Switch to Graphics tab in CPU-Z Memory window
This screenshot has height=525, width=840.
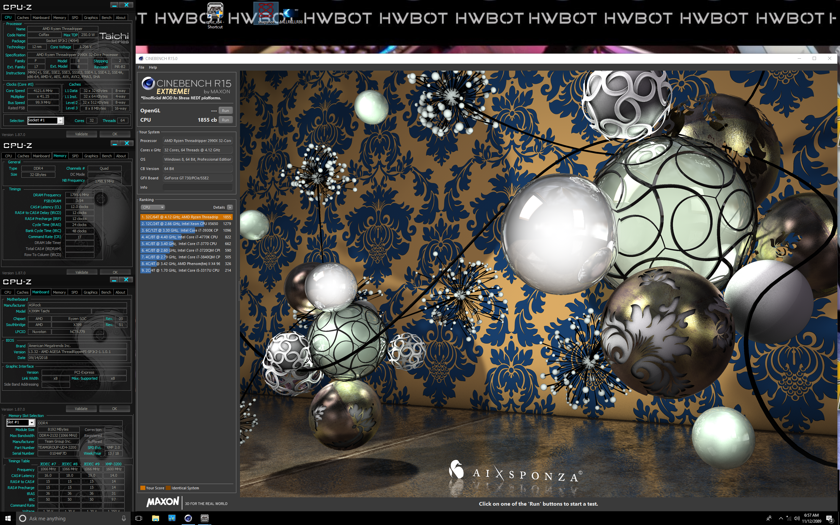click(x=91, y=156)
